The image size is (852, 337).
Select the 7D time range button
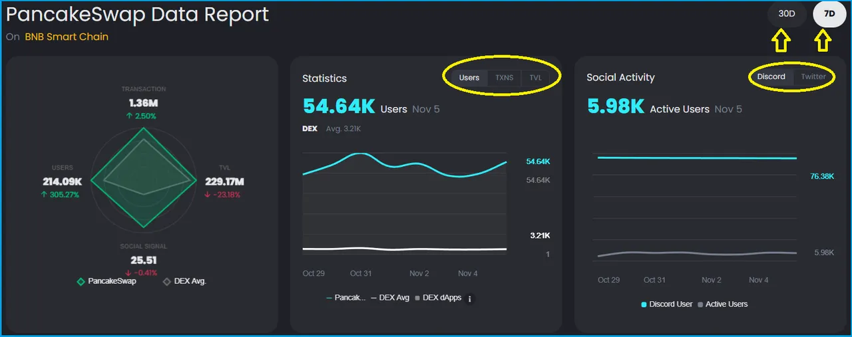coord(829,14)
